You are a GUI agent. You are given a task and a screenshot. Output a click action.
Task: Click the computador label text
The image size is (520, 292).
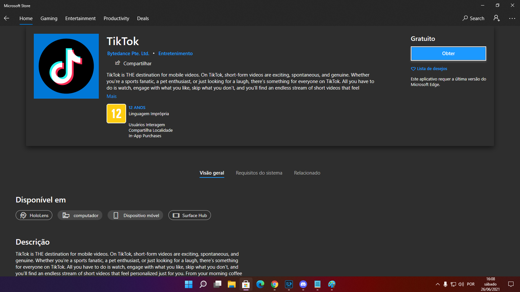[86, 215]
